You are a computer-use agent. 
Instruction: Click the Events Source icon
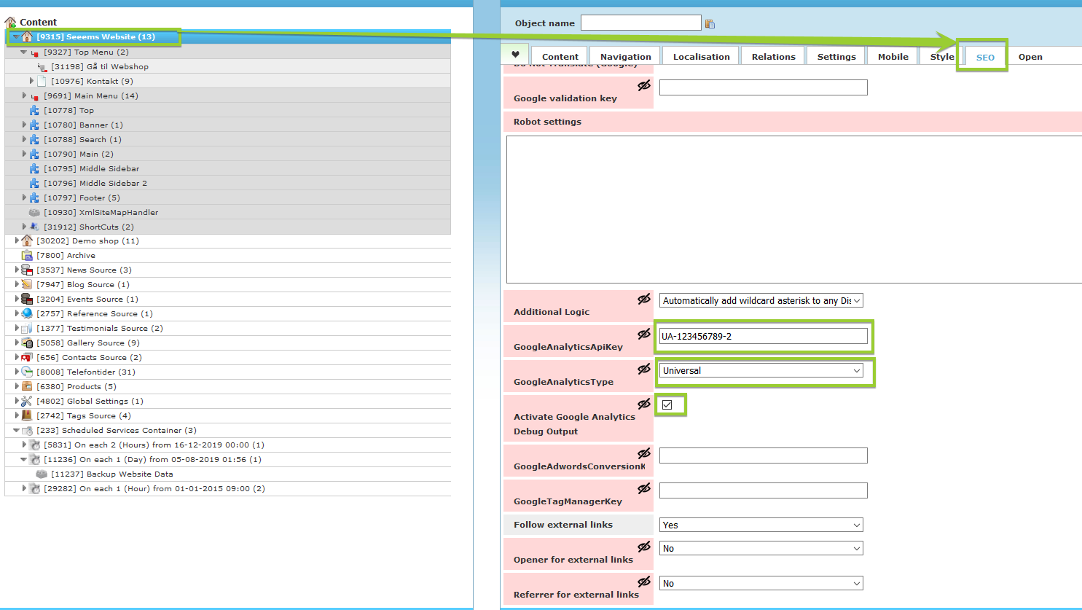(x=27, y=299)
